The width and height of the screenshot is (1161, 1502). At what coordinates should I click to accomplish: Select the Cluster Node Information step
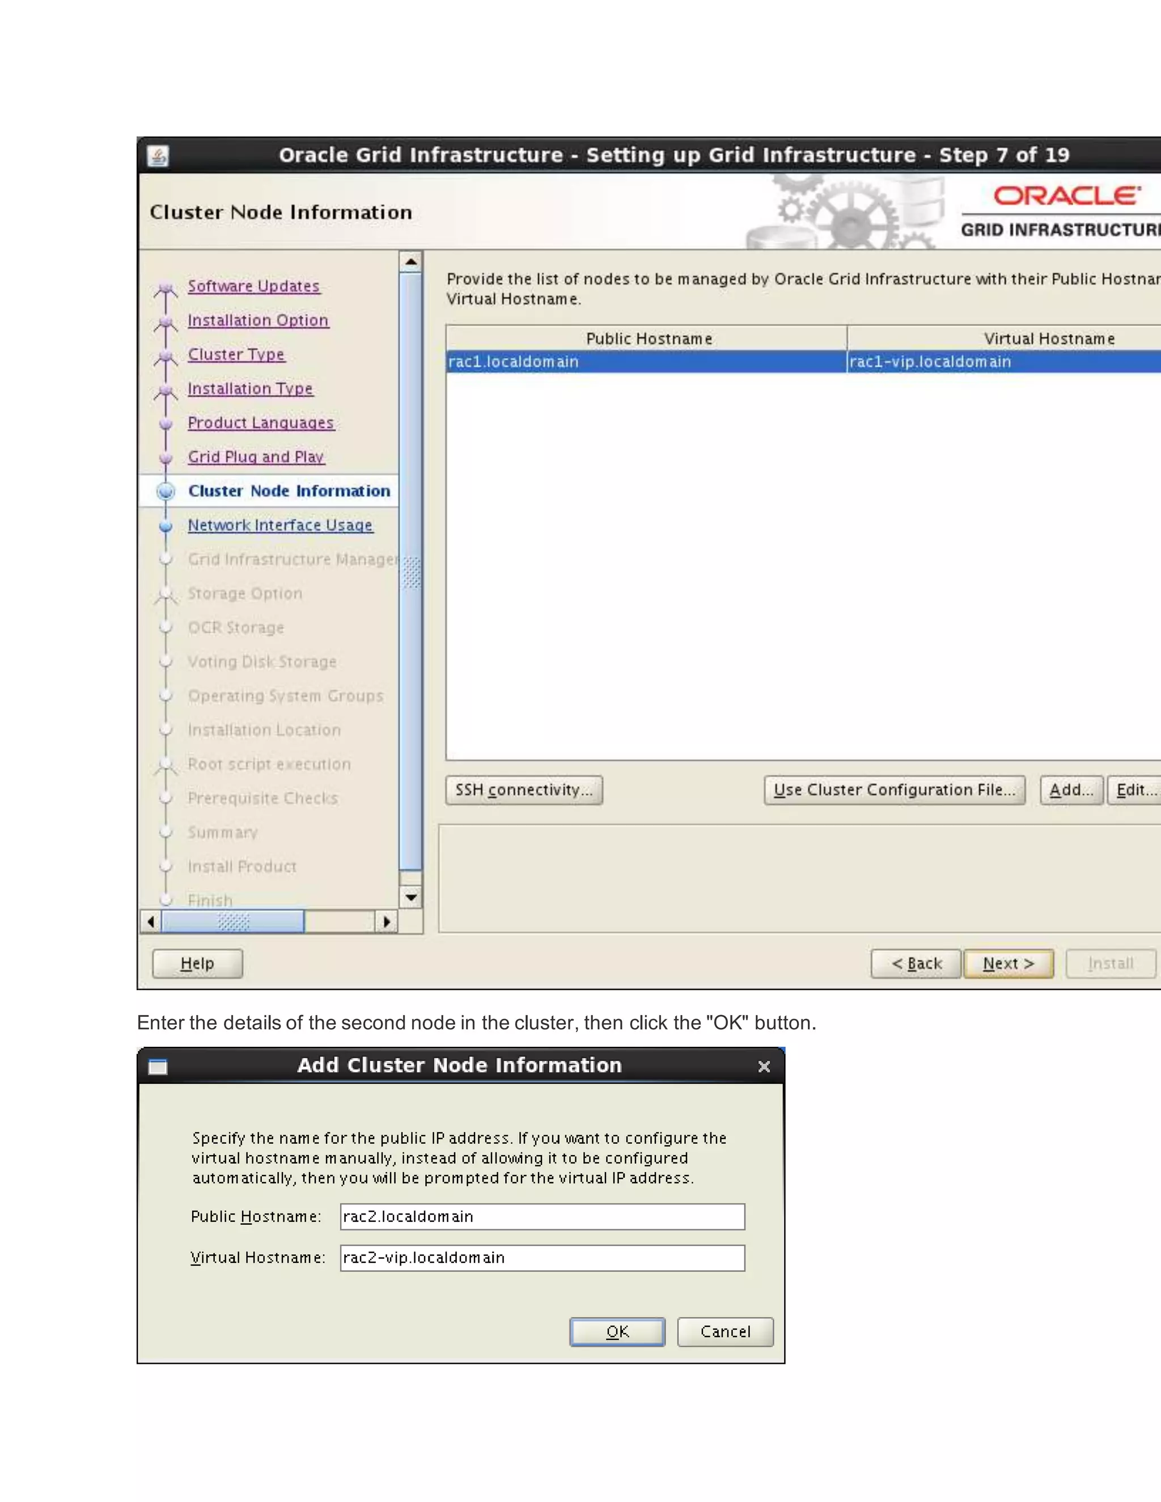(289, 491)
